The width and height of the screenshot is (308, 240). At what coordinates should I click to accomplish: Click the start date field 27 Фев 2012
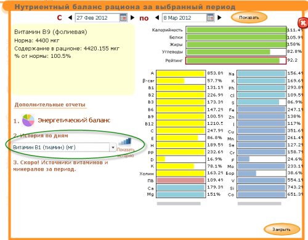point(97,18)
